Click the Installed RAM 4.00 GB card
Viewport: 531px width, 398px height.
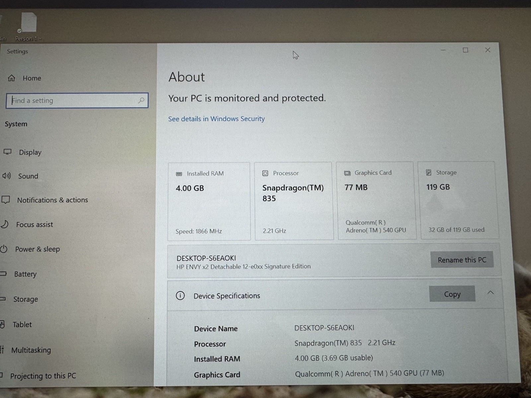(x=209, y=201)
